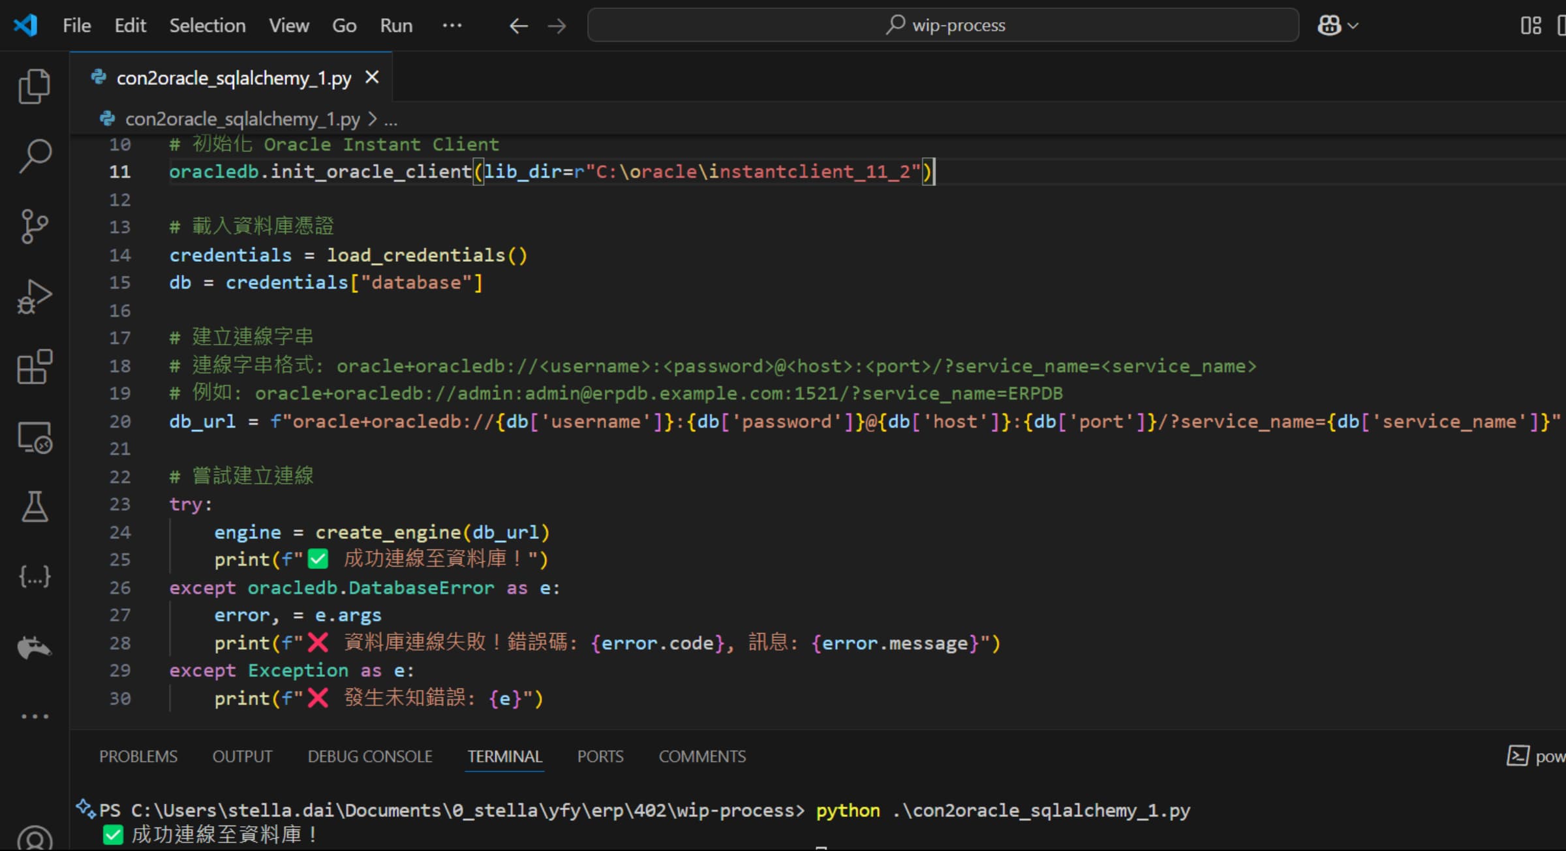The image size is (1566, 851).
Task: Switch to the DEBUG CONSOLE tab
Action: [x=370, y=756]
